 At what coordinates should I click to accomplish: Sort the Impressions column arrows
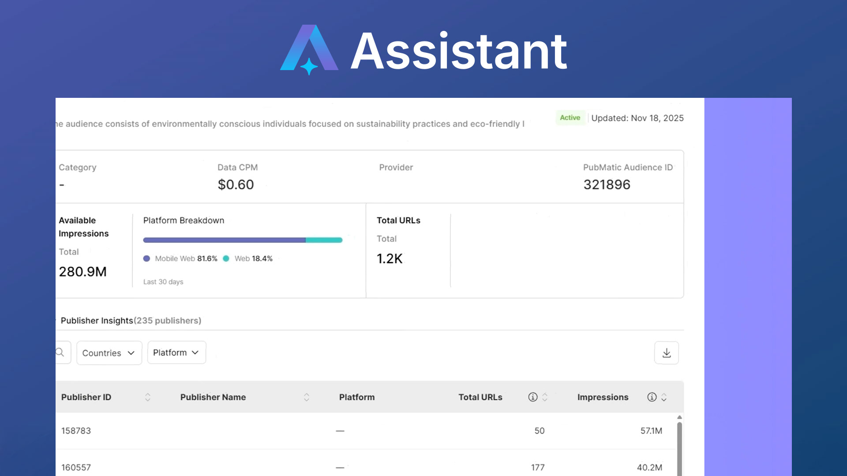pyautogui.click(x=664, y=397)
